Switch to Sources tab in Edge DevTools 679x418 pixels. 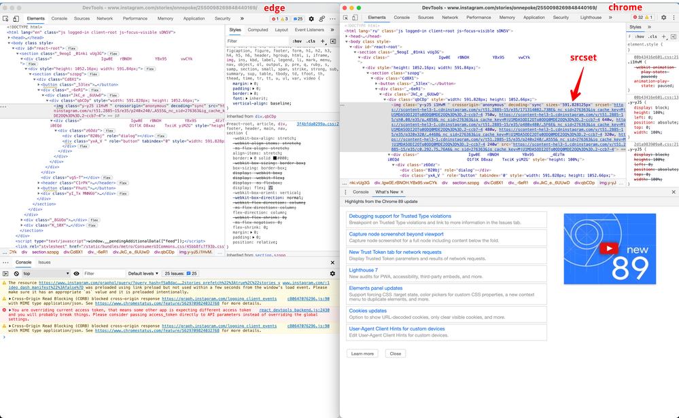pos(82,18)
